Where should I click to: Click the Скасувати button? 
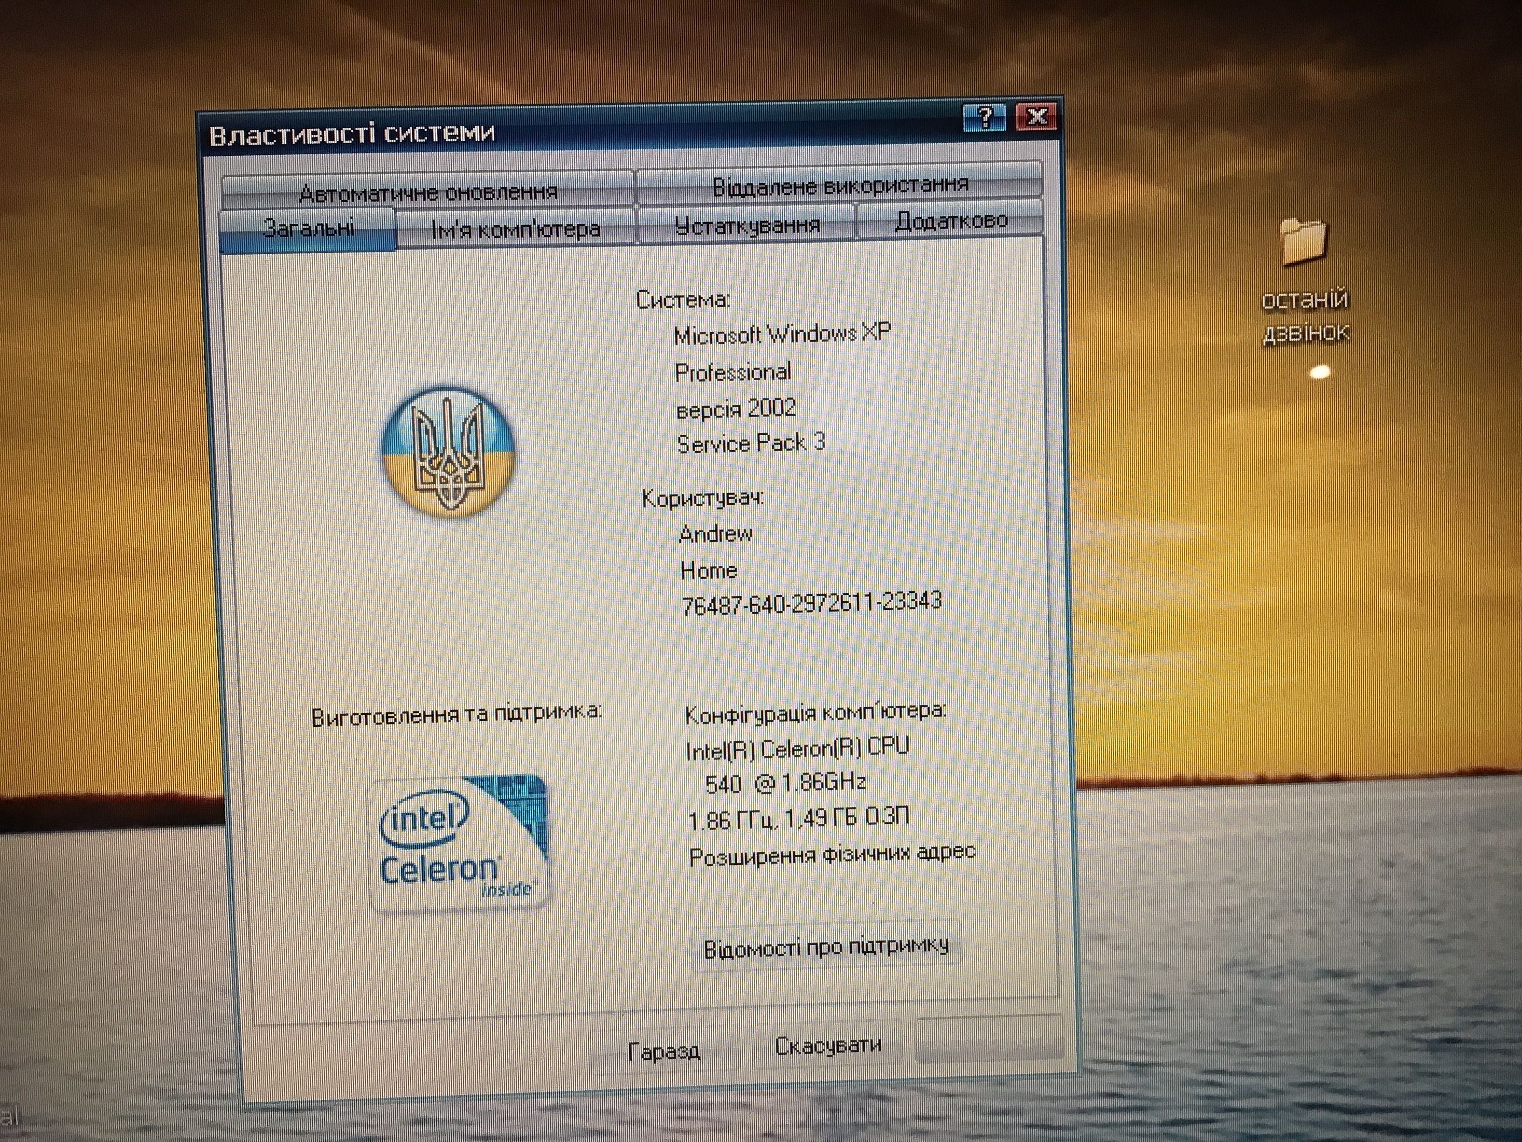point(828,1045)
